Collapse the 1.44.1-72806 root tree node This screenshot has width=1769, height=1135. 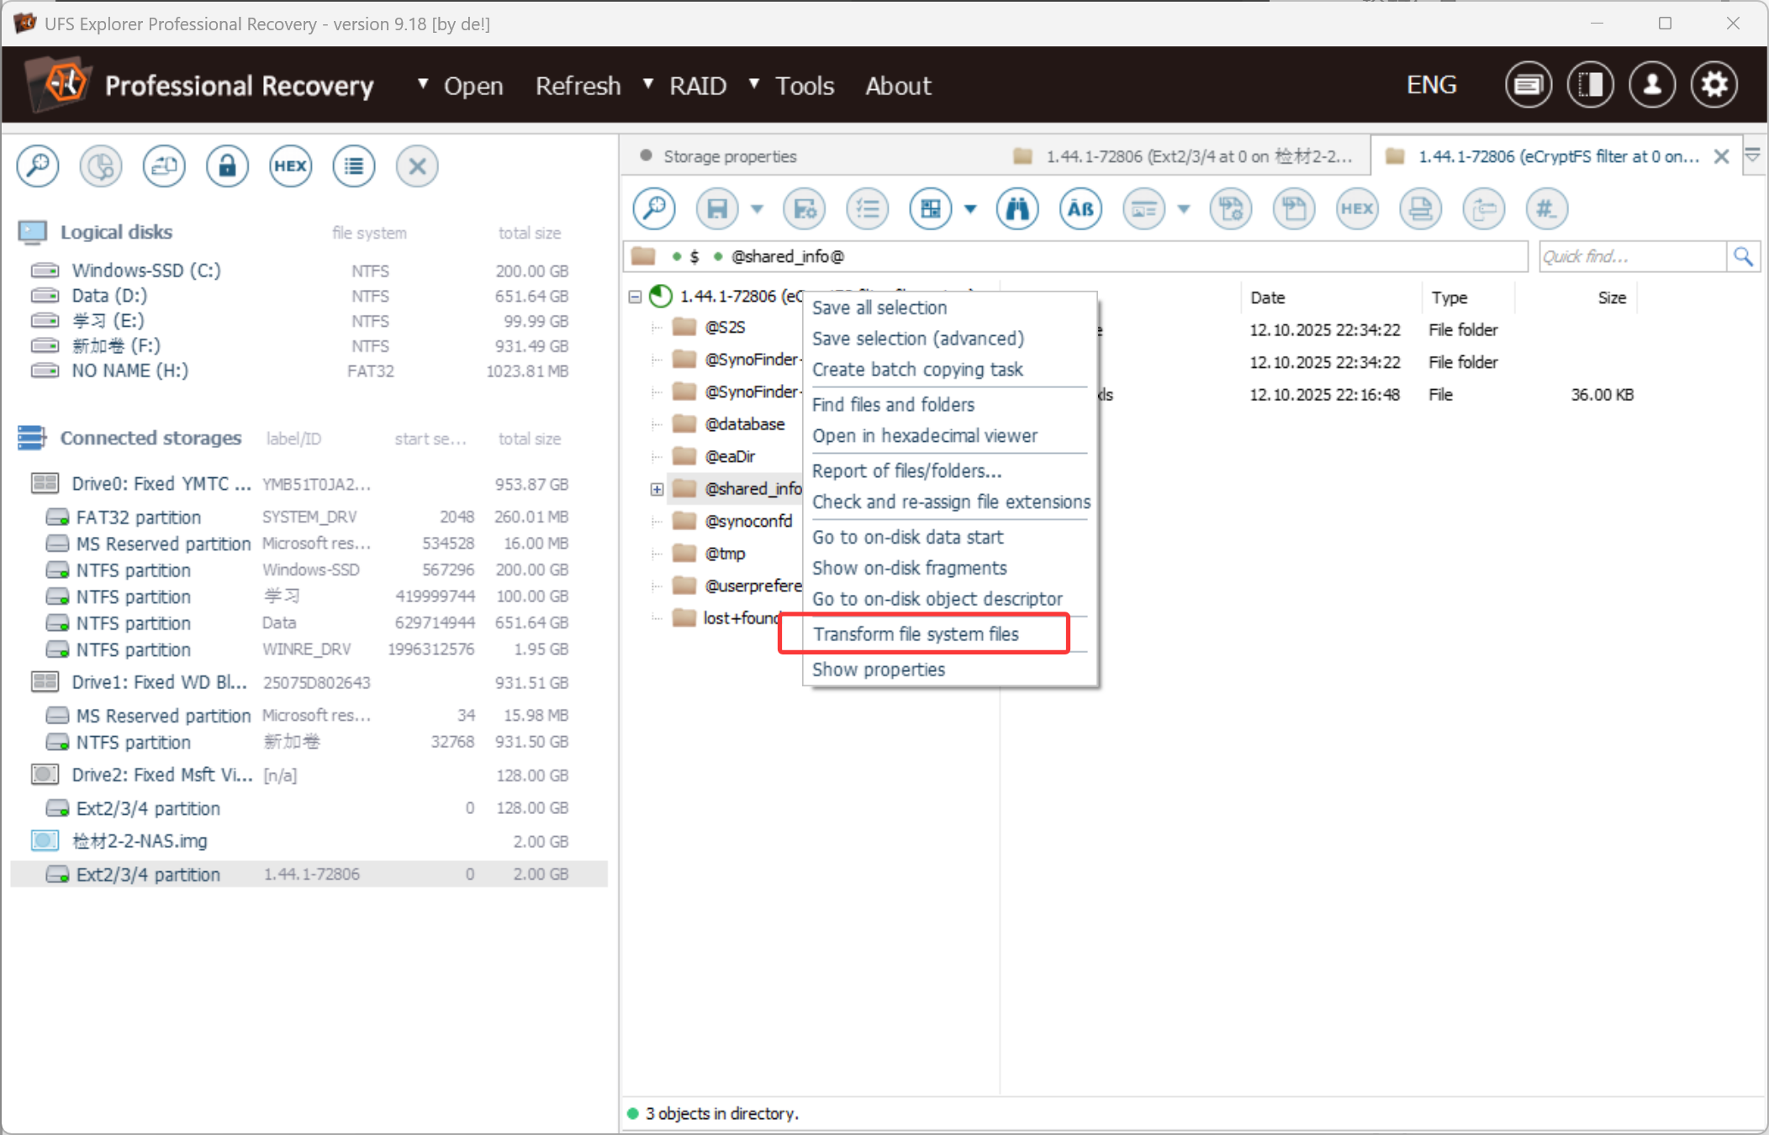636,297
